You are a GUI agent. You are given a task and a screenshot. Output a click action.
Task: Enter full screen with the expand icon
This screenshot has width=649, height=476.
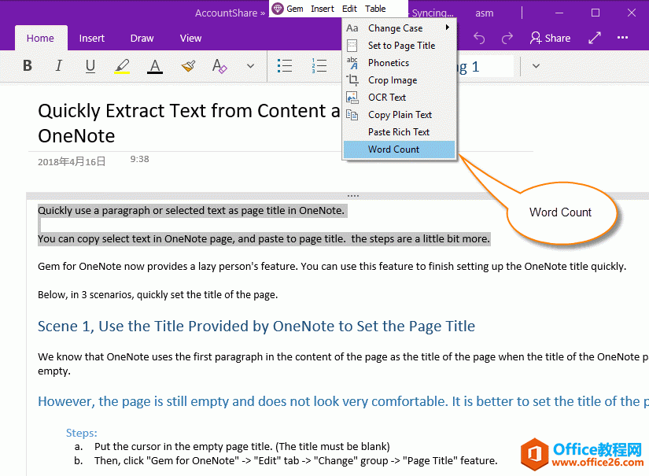595,38
